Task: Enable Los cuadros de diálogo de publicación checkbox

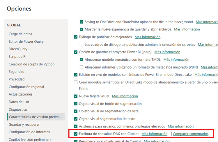Action: tap(81, 44)
